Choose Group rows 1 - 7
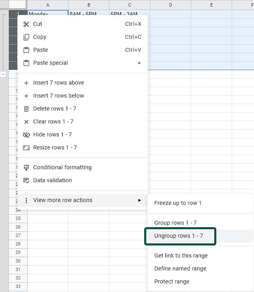 tap(175, 223)
